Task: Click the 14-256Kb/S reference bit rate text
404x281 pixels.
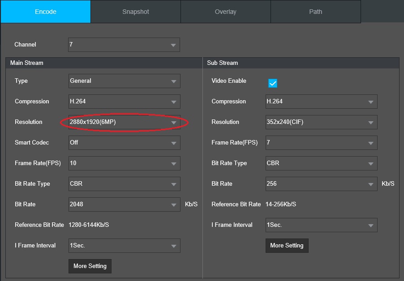Action: [x=280, y=204]
